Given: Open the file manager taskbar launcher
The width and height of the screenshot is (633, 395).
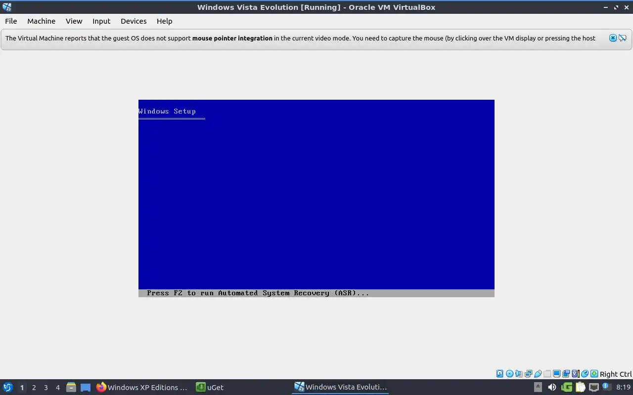Looking at the screenshot, I should coord(71,387).
